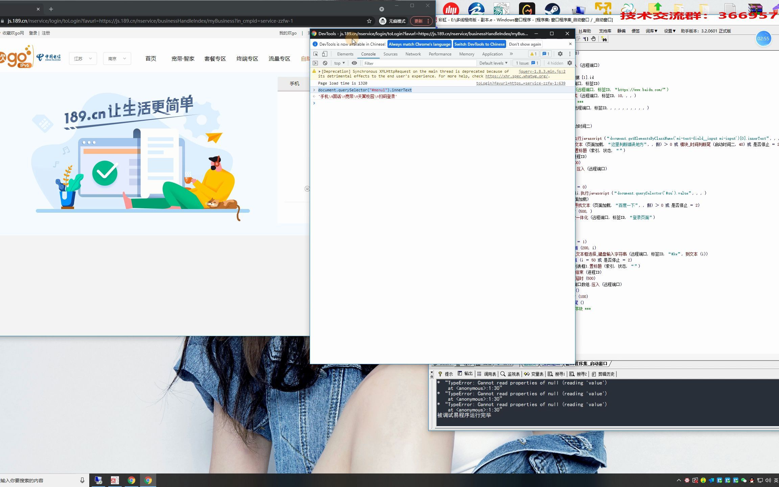This screenshot has width=779, height=487.
Task: Select the Network tab in DevTools
Action: 413,53
